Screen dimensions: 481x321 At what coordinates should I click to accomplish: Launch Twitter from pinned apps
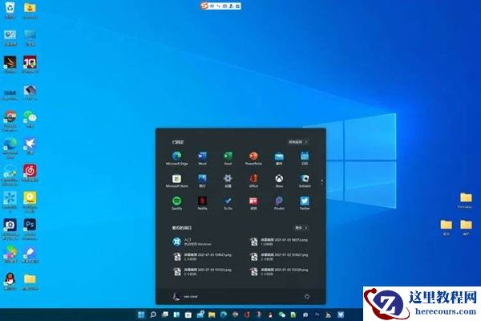coord(305,203)
